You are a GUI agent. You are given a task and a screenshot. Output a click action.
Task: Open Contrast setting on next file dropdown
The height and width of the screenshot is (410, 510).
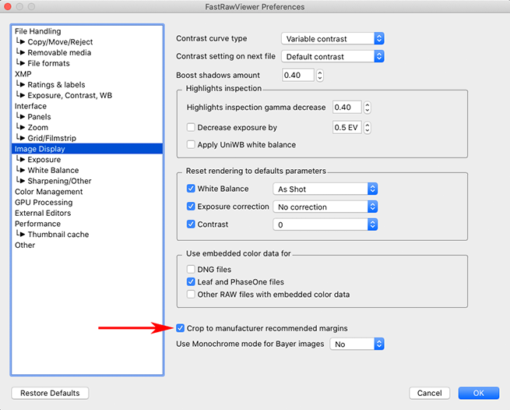[x=332, y=56]
